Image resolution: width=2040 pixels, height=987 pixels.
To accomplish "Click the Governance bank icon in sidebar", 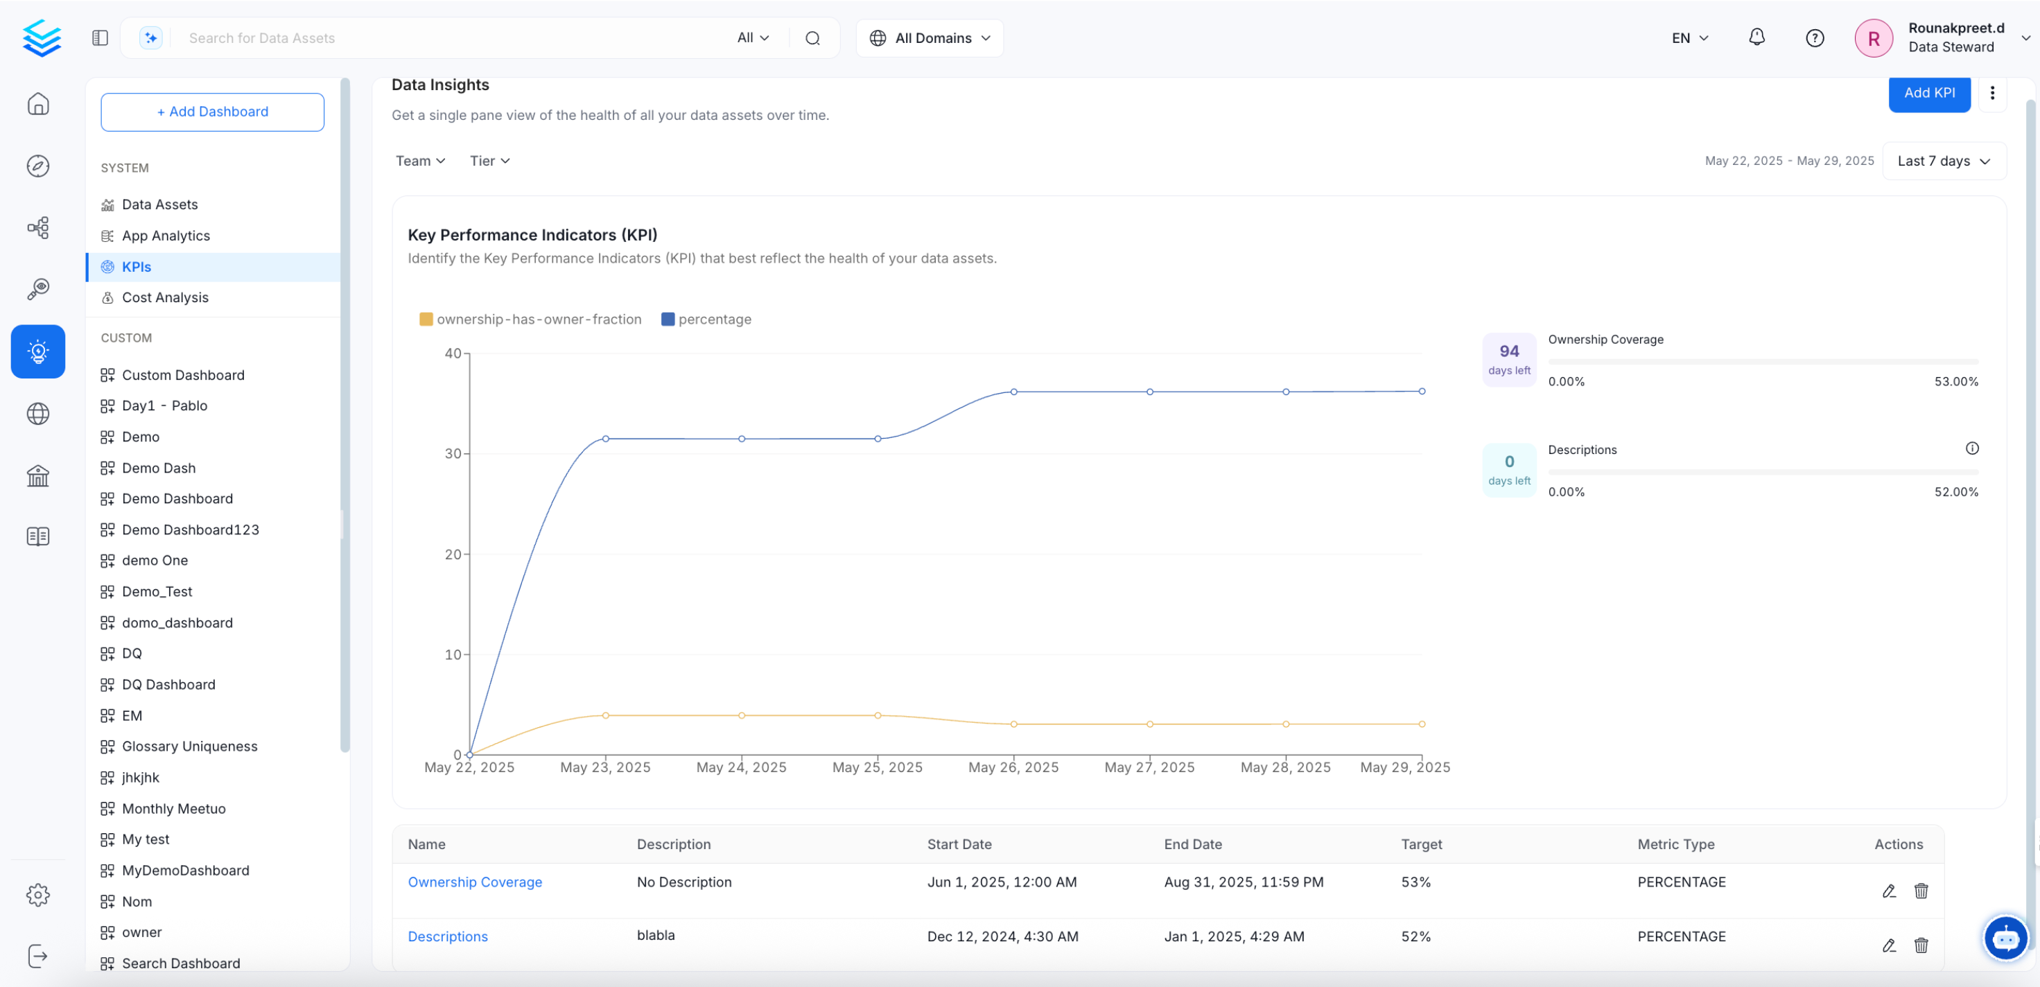I will pos(38,475).
